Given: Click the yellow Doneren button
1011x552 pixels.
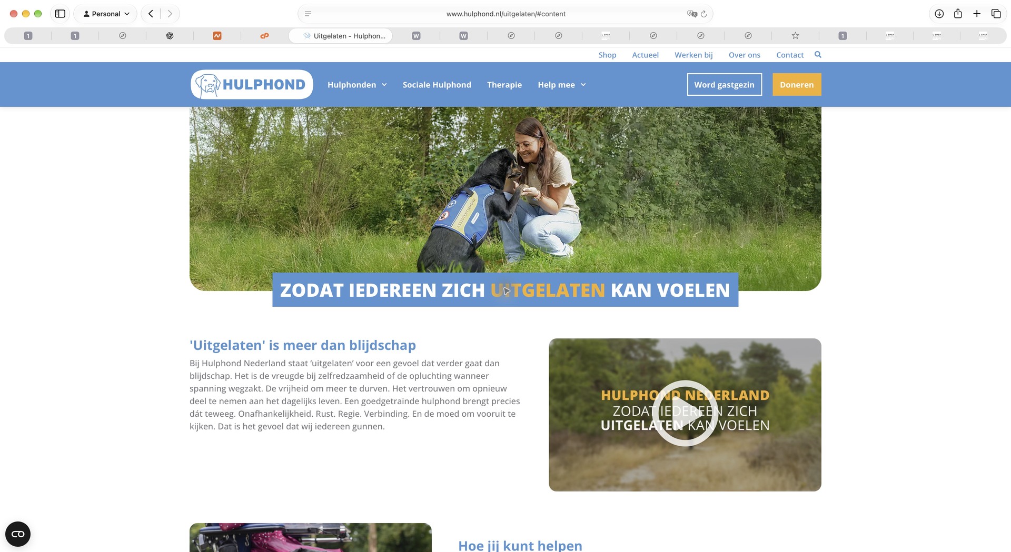Looking at the screenshot, I should 797,85.
